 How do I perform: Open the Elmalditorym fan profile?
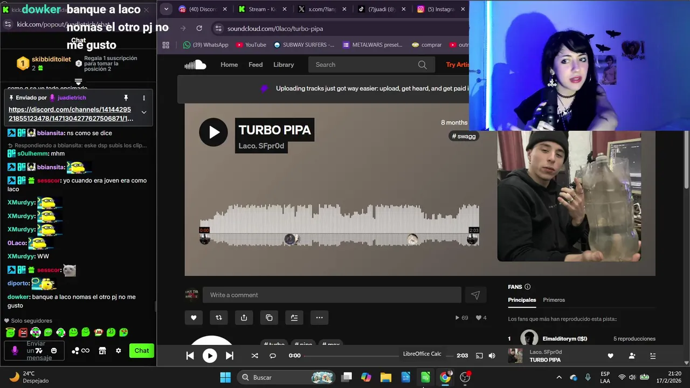pos(564,338)
